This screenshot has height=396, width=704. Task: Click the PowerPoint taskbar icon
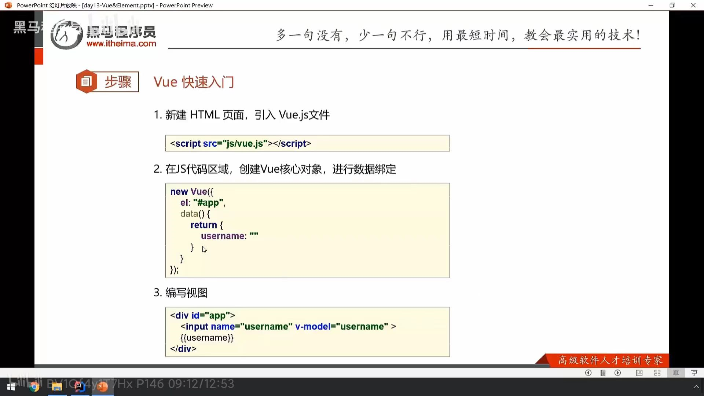click(103, 387)
